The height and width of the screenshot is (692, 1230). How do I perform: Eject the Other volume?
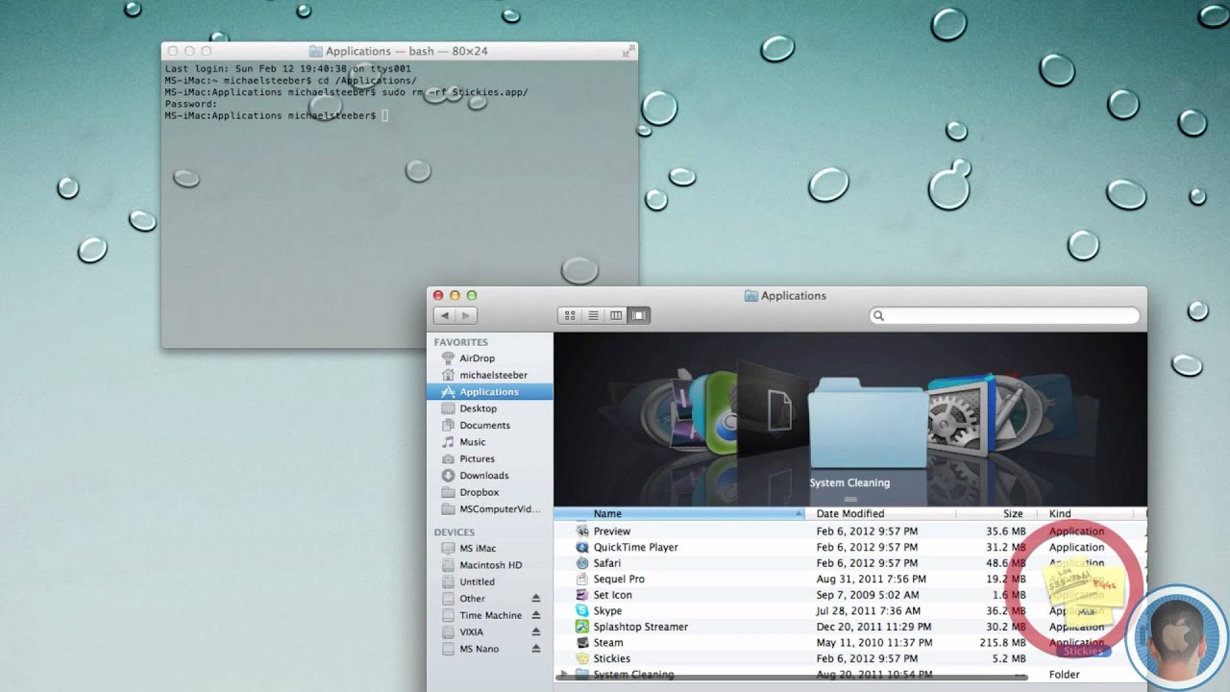coord(536,599)
